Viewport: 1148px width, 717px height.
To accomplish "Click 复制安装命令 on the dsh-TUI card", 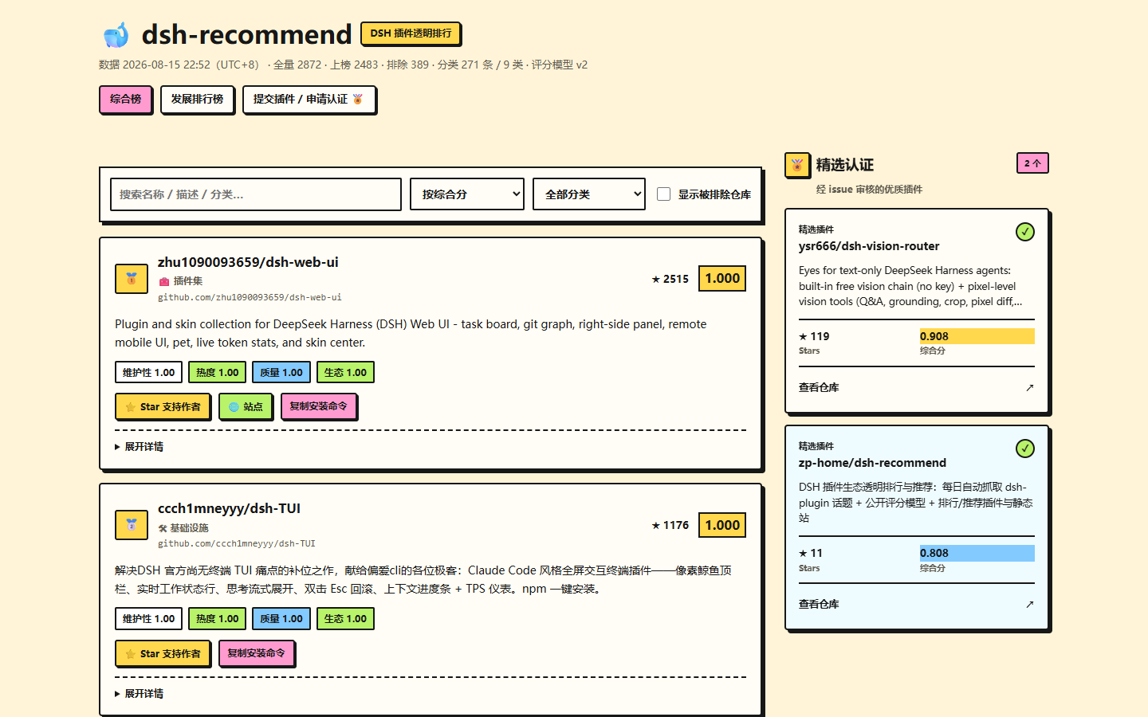I will pyautogui.click(x=257, y=653).
